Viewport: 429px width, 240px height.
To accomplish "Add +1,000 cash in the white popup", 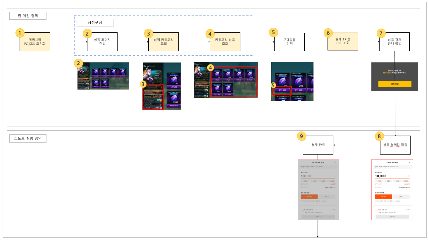I will (379, 181).
